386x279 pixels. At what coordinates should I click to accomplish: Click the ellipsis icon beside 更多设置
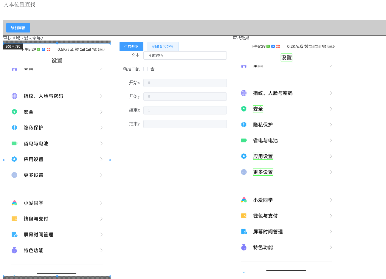14,175
